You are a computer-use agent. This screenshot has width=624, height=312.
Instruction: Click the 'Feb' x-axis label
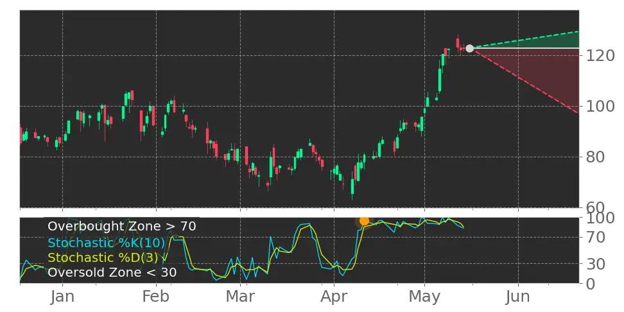click(156, 297)
